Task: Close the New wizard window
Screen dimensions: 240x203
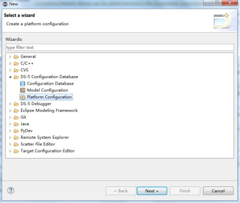Action: coord(230,3)
